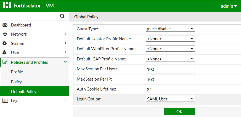The height and width of the screenshot is (117, 241).
Task: Select the Log menu item
Action: 35,101
